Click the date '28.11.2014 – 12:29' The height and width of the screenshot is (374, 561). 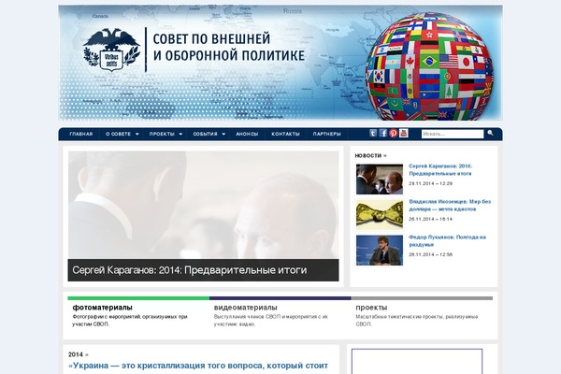pos(430,183)
